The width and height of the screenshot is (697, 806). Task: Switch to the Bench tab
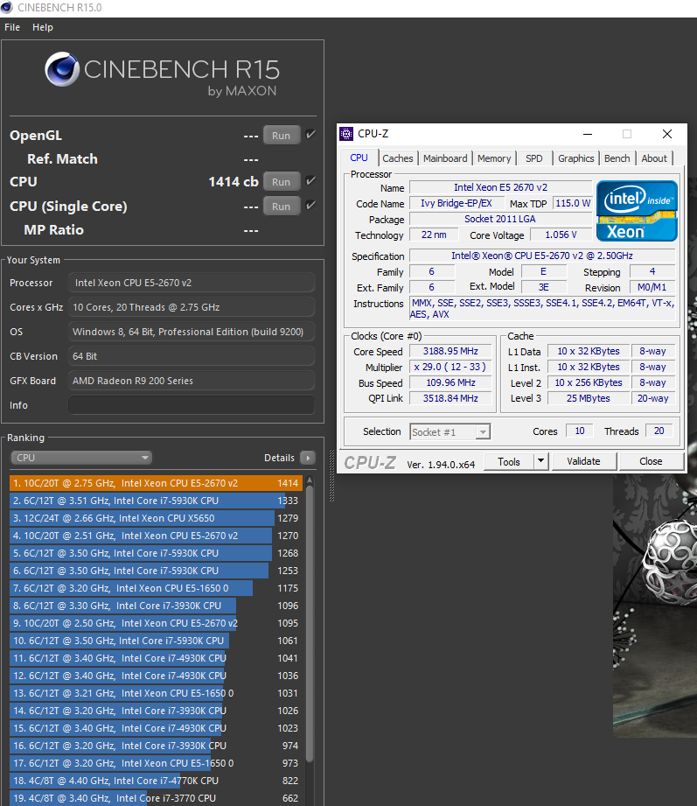click(617, 158)
